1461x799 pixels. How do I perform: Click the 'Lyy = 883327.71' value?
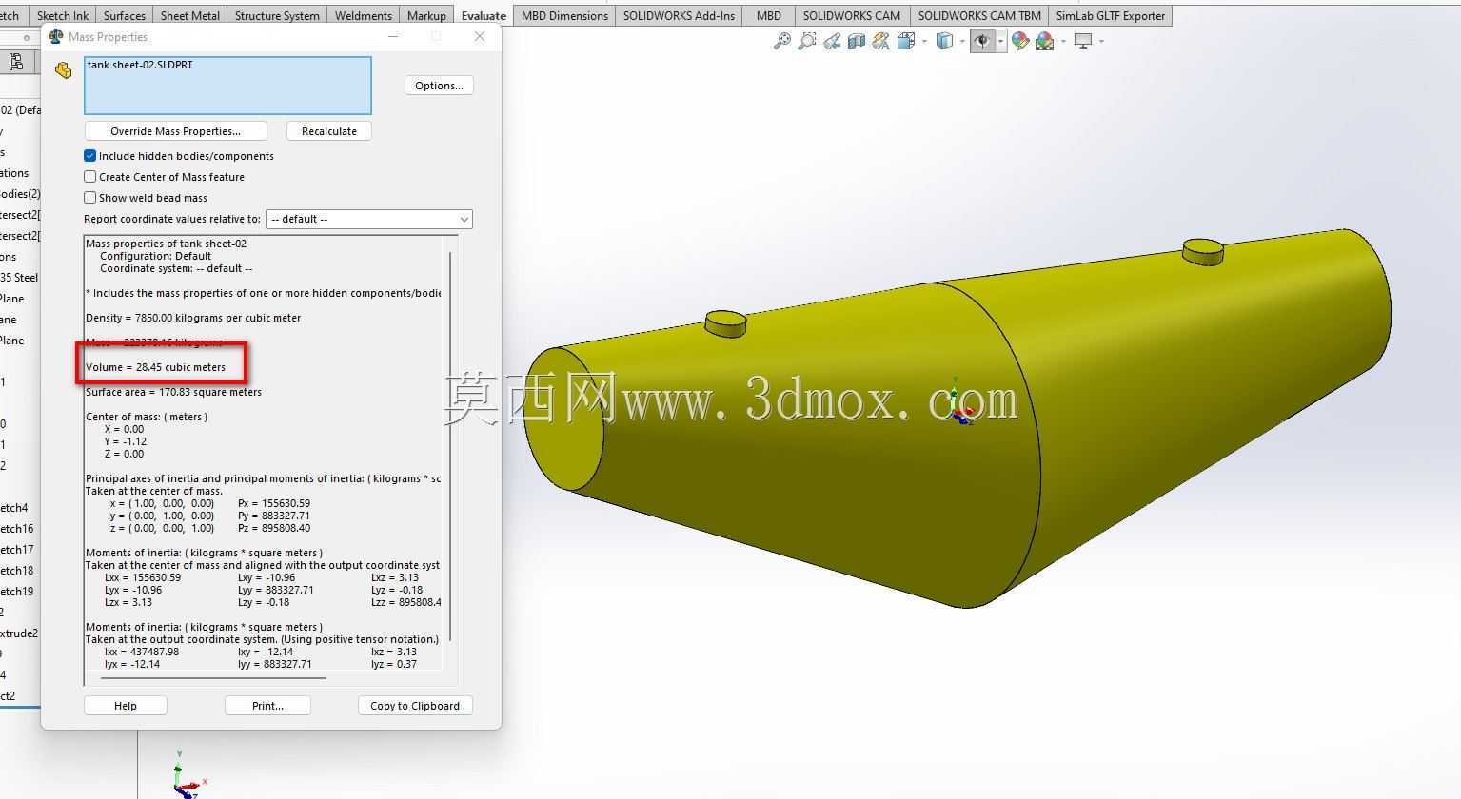[276, 590]
